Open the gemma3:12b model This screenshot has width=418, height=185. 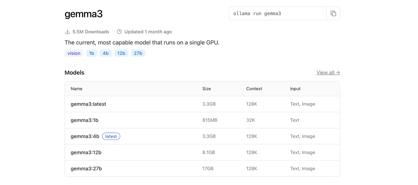point(86,152)
